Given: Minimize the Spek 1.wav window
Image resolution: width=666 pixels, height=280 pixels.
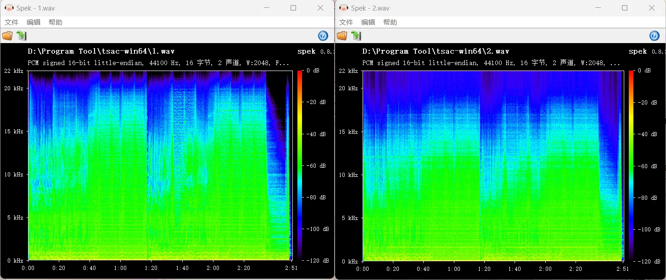Looking at the screenshot, I should pyautogui.click(x=267, y=8).
